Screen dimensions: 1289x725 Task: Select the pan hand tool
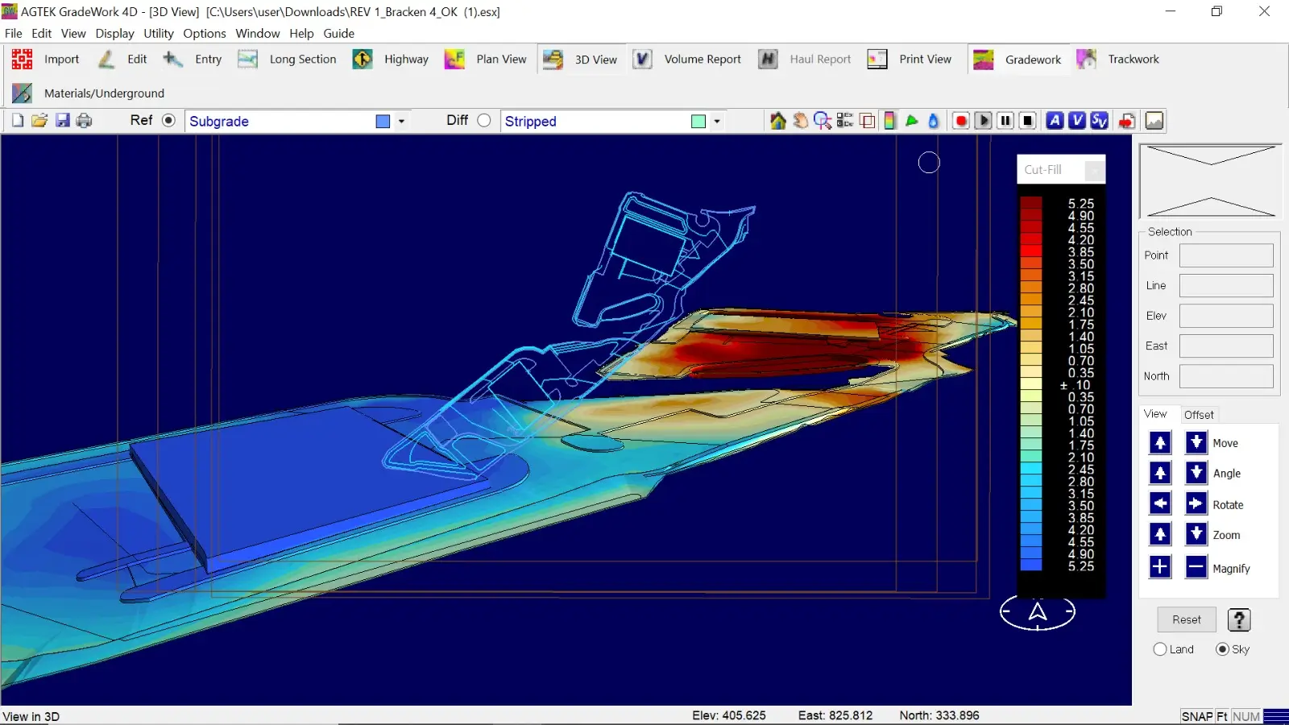tap(800, 121)
